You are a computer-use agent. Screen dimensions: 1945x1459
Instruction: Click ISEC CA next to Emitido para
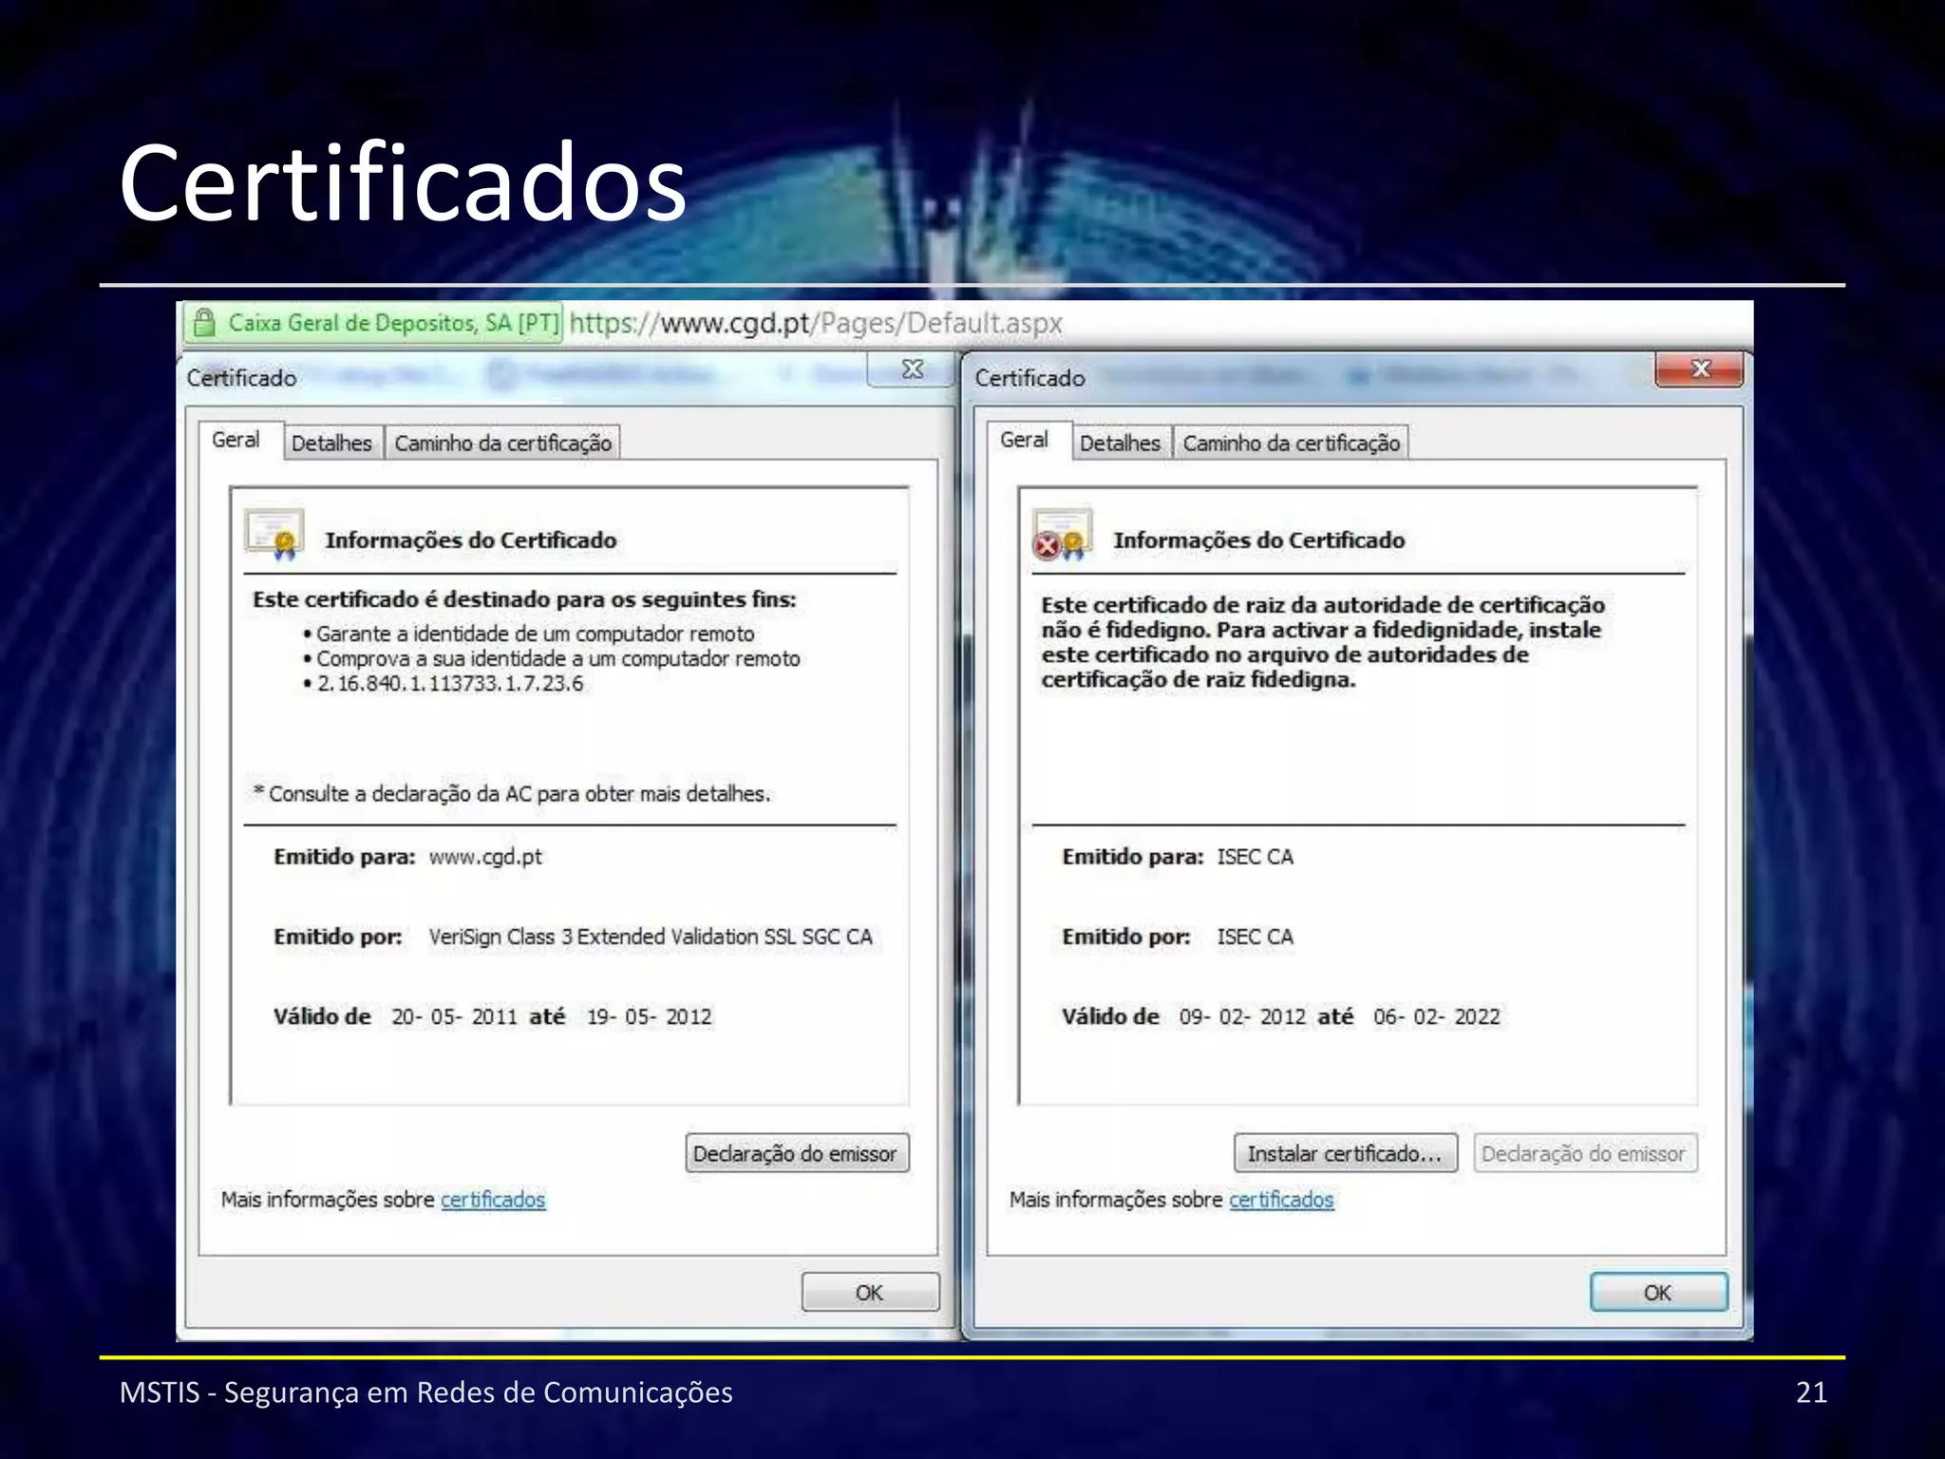coord(1255,857)
